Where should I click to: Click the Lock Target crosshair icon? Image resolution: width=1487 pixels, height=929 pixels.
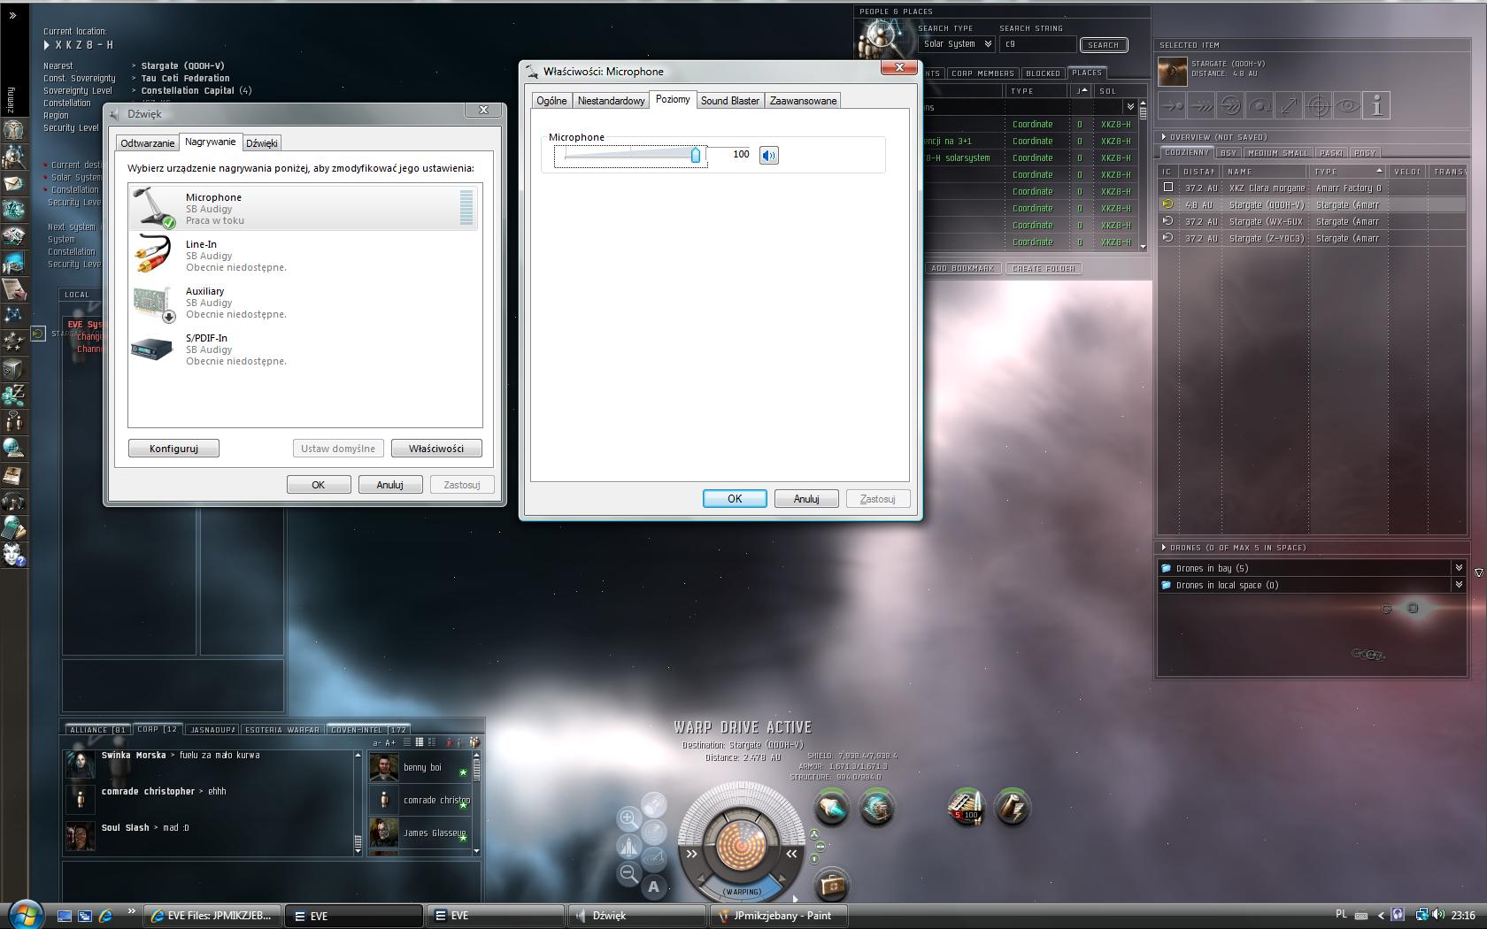(x=1318, y=106)
